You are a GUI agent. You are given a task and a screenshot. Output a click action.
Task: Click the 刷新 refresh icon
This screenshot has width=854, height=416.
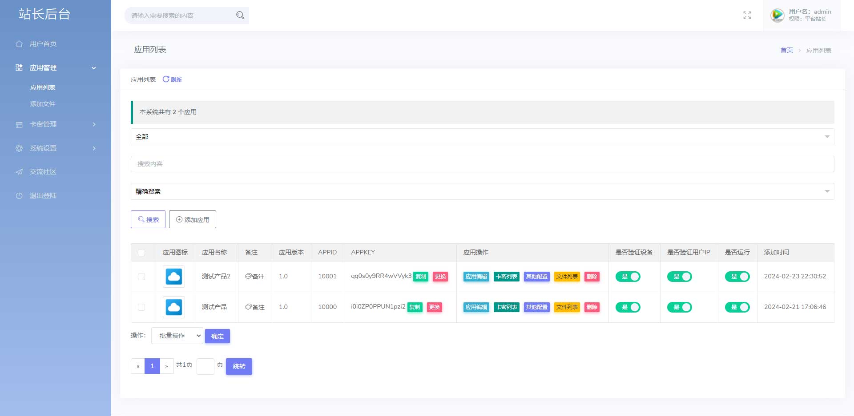[166, 79]
